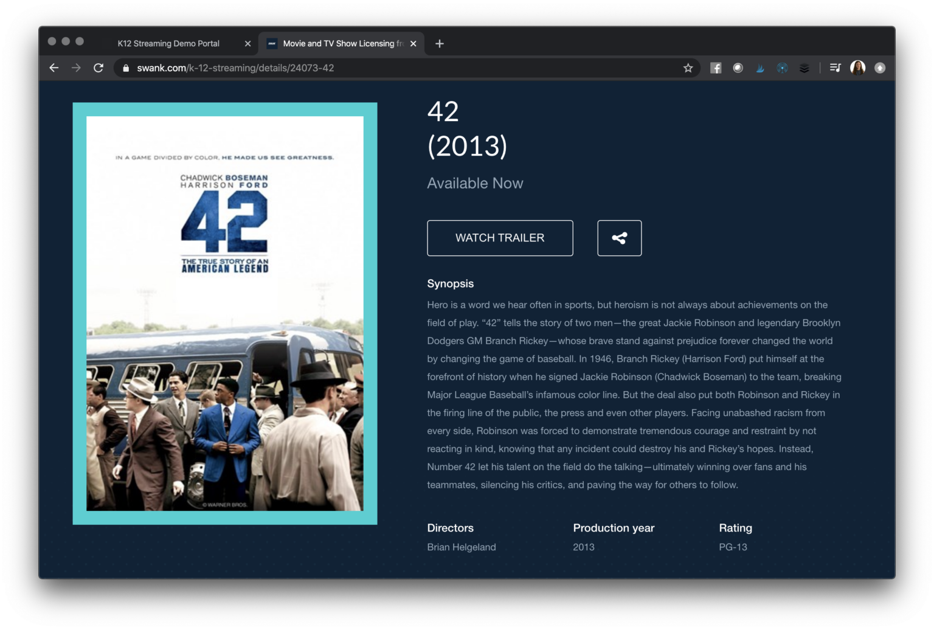The image size is (934, 630).
Task: Click the Facebook extension icon
Action: click(716, 67)
